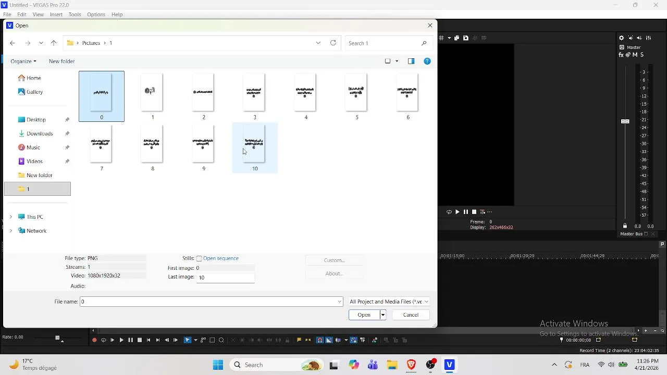Viewport: 667px width, 375px height.
Task: Open the Insert menu
Action: click(56, 15)
